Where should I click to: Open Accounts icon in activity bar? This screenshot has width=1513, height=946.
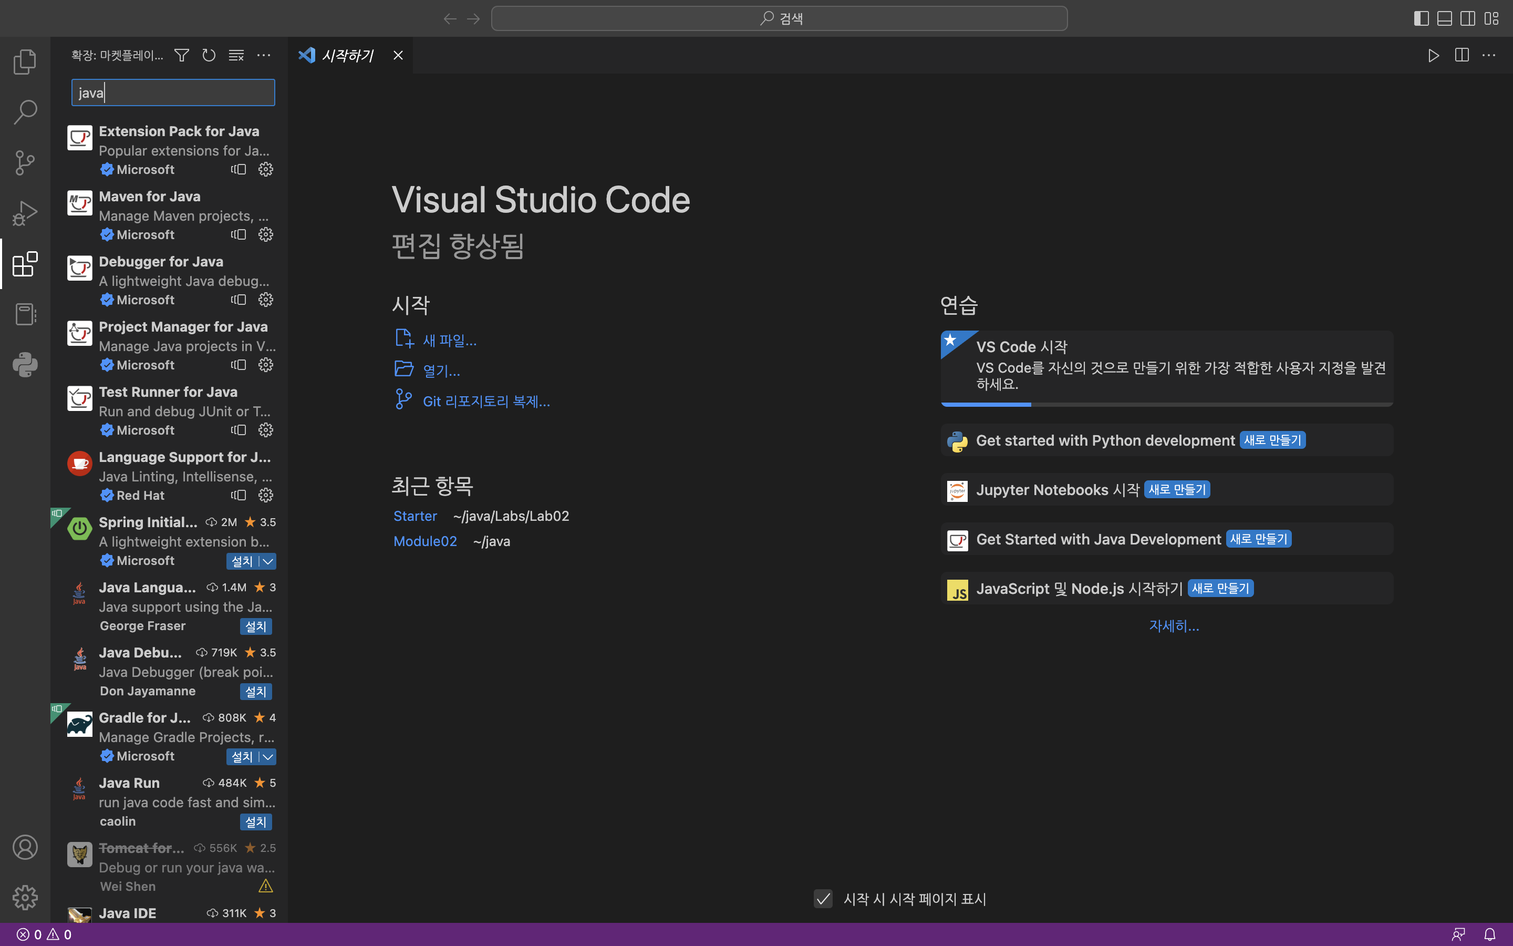click(x=25, y=847)
